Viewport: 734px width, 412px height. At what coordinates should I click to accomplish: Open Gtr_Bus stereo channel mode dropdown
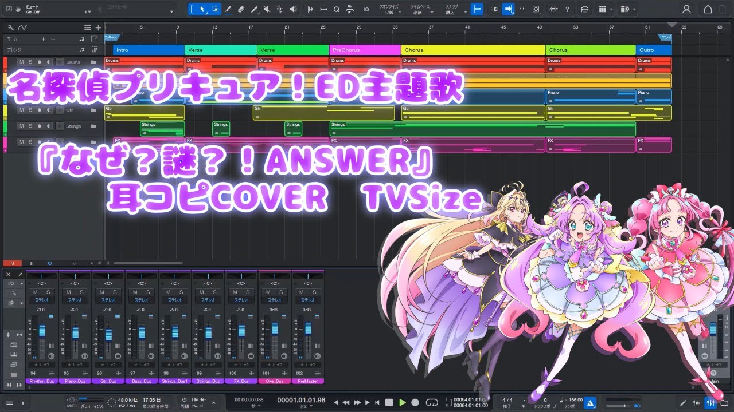[108, 300]
